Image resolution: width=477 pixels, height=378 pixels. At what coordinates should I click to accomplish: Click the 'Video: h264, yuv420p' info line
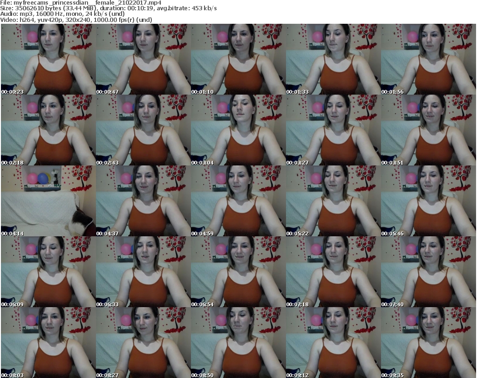coord(76,20)
